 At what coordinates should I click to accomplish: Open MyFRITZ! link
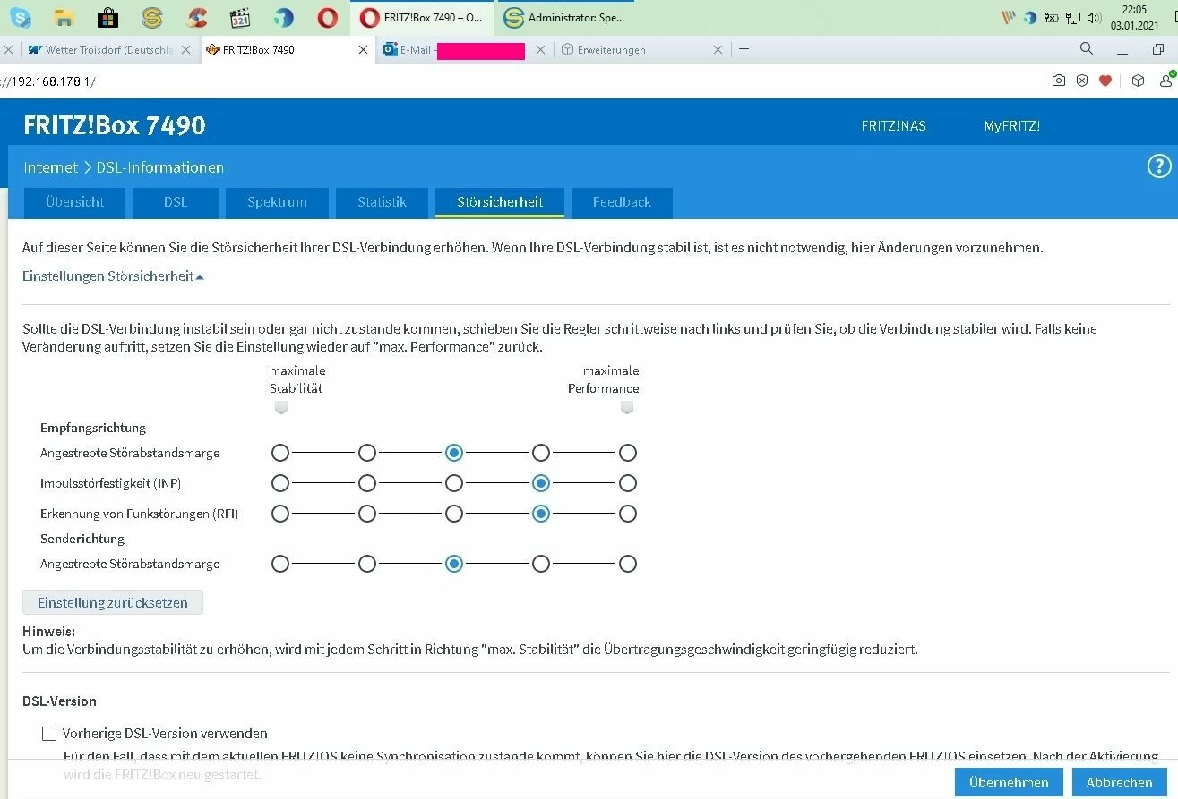1012,126
